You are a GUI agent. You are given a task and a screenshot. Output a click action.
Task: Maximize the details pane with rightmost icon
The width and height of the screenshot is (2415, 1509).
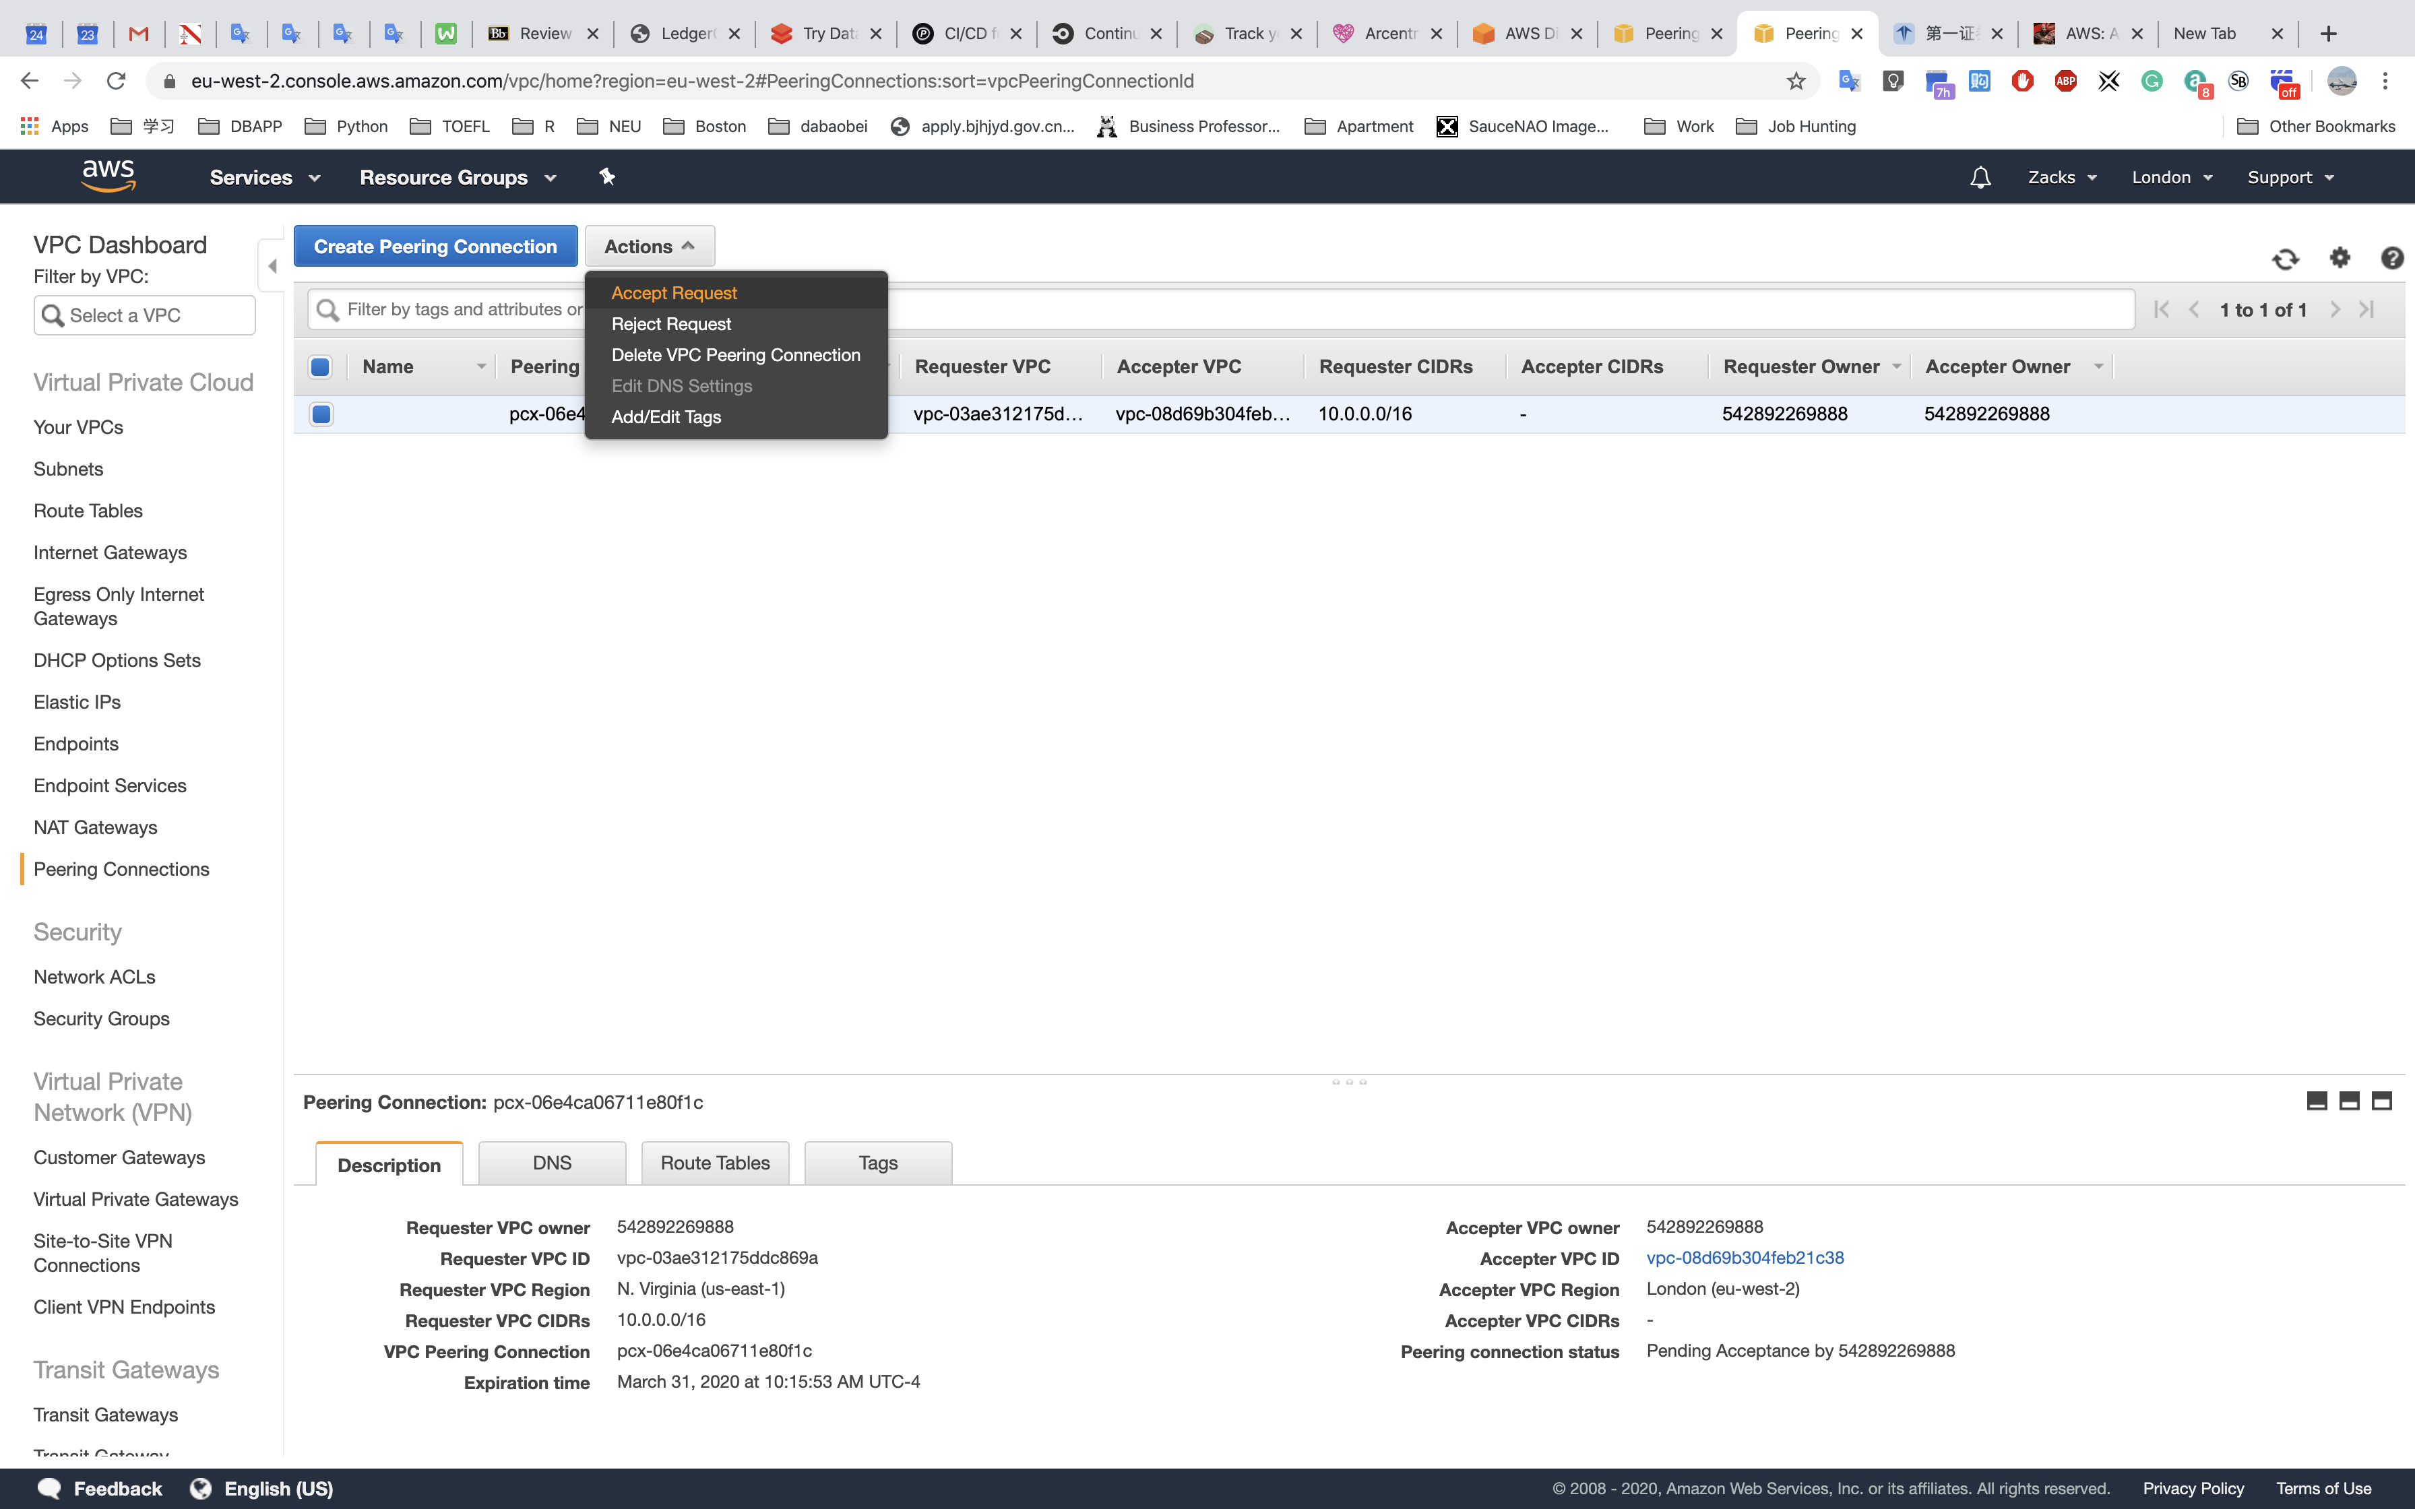(x=2381, y=1101)
